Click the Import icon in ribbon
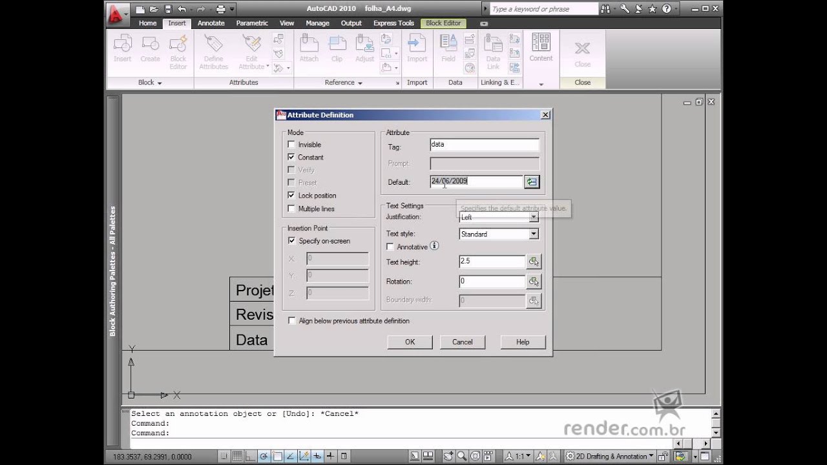The width and height of the screenshot is (827, 465). click(417, 44)
